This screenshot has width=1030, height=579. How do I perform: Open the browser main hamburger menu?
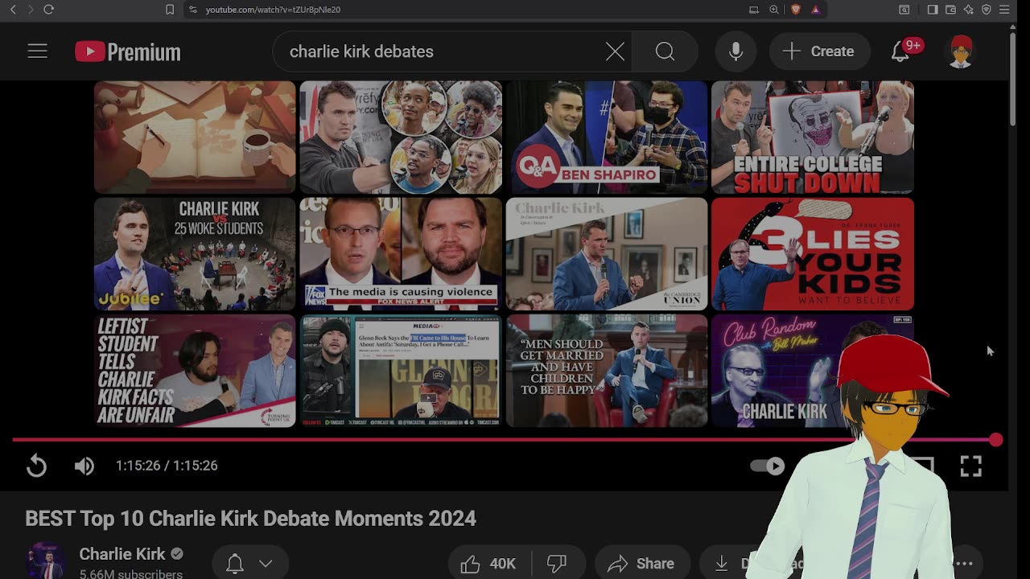pyautogui.click(x=1004, y=10)
